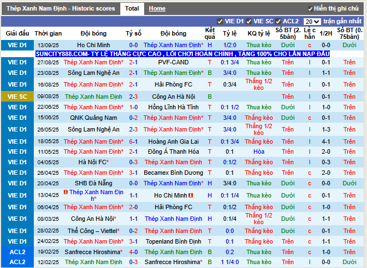Click the Lẻ chẵn column header
This screenshot has width=367, height=268.
pyautogui.click(x=309, y=33)
